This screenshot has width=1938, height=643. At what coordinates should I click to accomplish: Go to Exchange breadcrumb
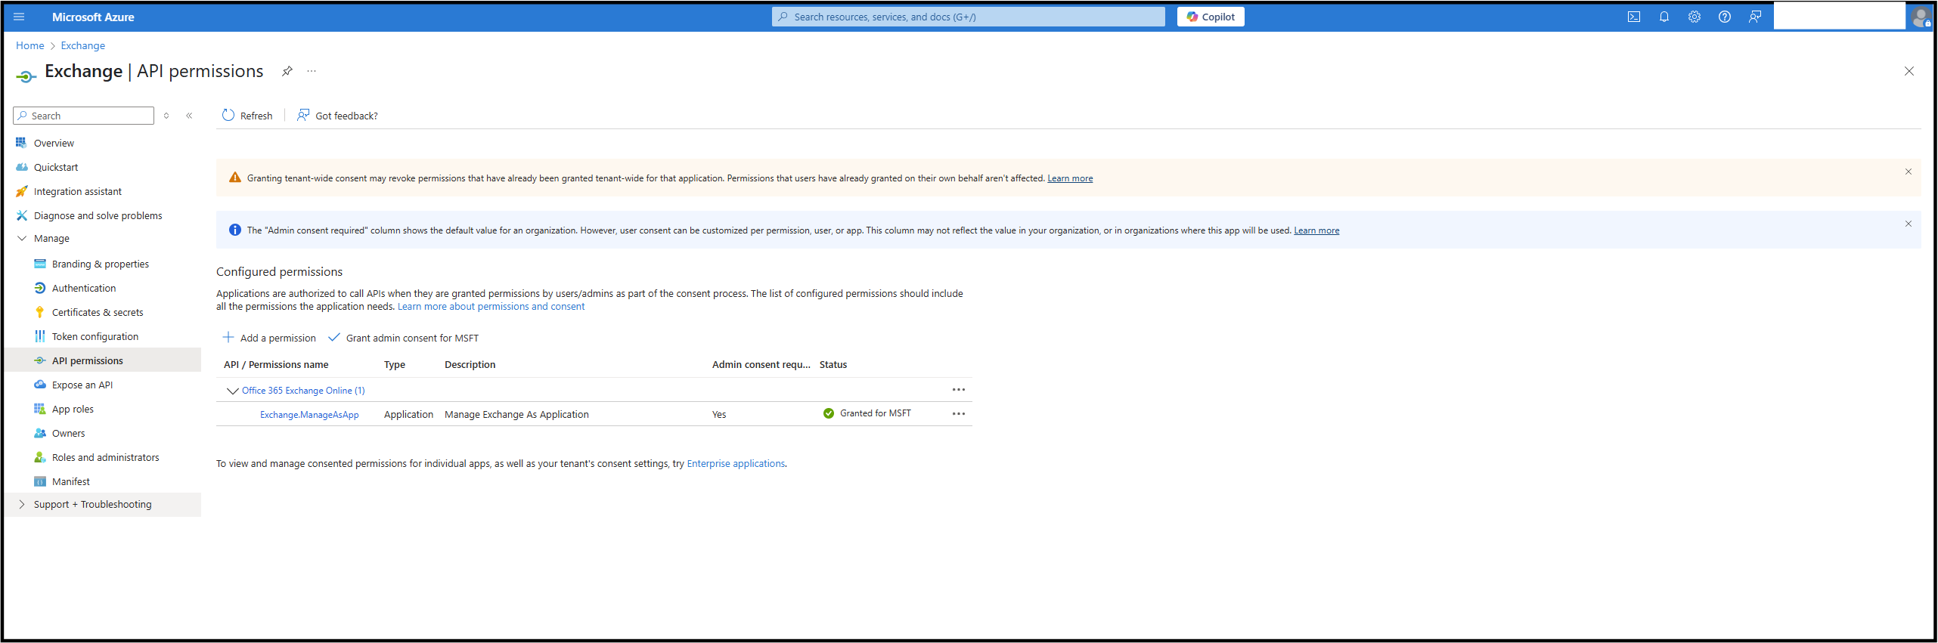click(82, 45)
